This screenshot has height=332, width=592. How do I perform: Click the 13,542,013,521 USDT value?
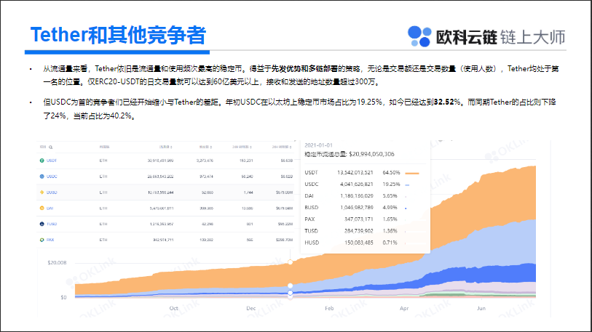click(x=355, y=172)
